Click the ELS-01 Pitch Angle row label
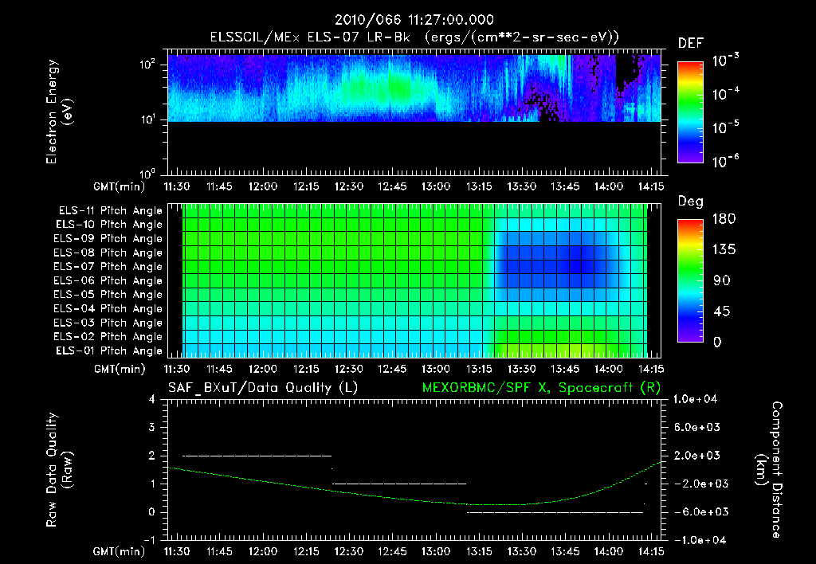Screen dimensions: 816x564 click(109, 351)
